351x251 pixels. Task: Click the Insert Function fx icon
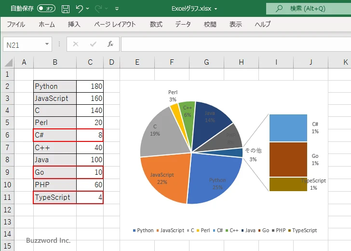pyautogui.click(x=110, y=44)
